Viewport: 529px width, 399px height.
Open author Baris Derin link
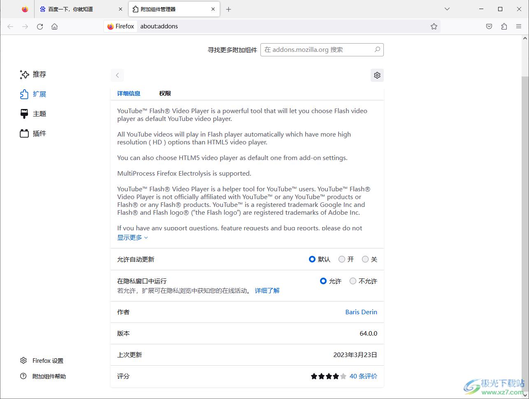pos(361,312)
